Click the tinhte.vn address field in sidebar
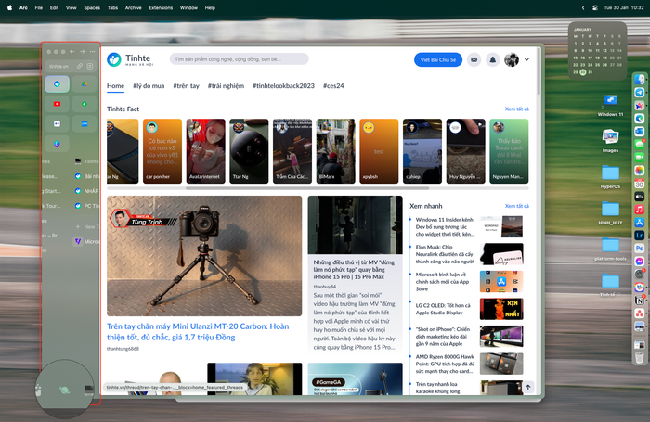650x422 pixels. click(60, 66)
